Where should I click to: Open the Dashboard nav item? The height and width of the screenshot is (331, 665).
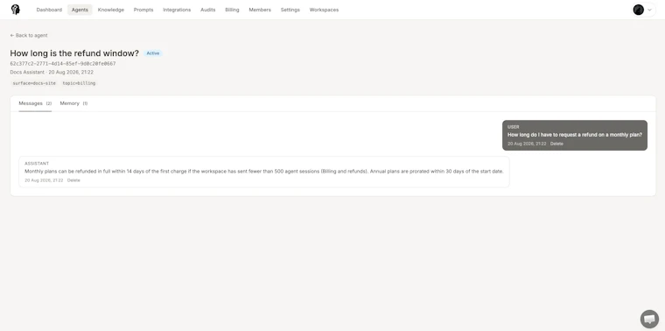click(49, 10)
